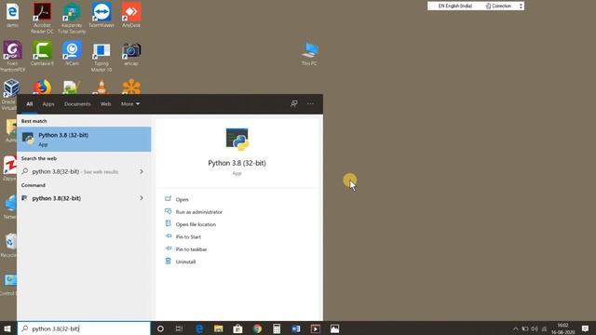596x335 pixels.
Task: Open the search options ellipsis menu
Action: pos(310,103)
